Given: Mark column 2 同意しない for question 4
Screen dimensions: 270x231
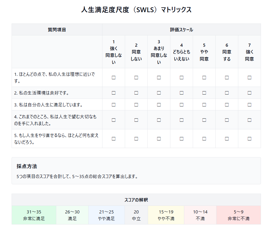Looking at the screenshot, I should coord(136,120).
